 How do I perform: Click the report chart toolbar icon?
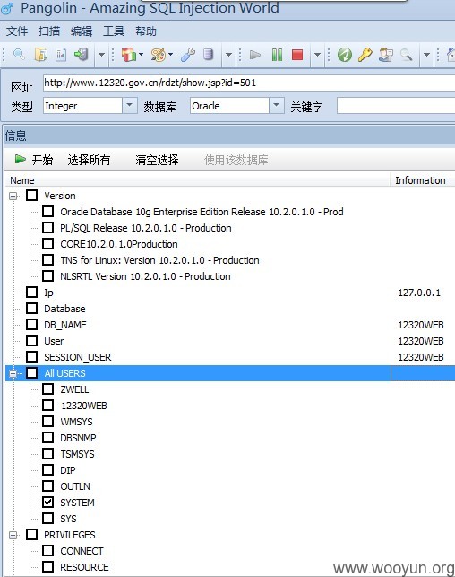pos(61,55)
